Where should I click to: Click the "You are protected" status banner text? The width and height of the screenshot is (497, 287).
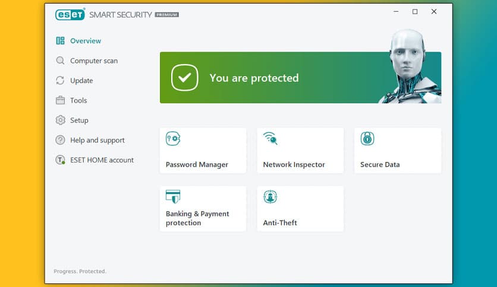[254, 78]
